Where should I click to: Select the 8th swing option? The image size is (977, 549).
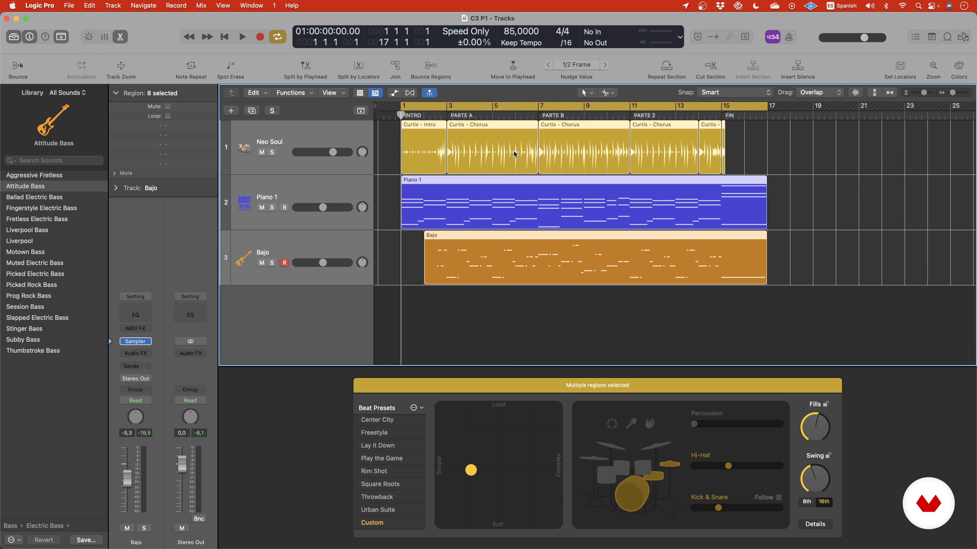(x=807, y=502)
